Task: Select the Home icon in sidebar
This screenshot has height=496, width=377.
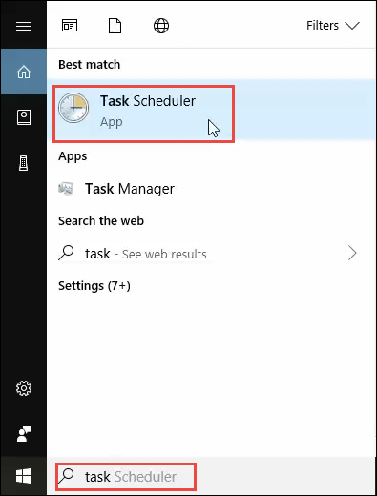Action: (x=24, y=72)
